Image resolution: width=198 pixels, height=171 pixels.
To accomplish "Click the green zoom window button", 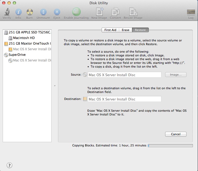I will (x=14, y=3).
